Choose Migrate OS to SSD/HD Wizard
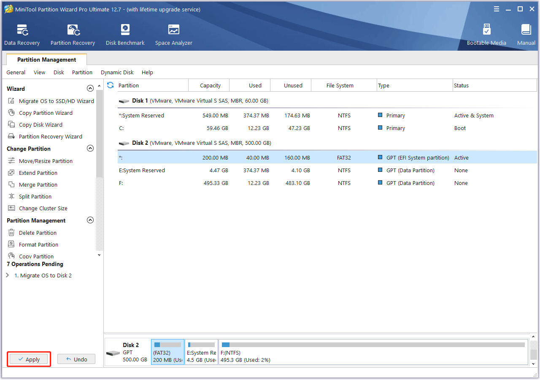 (56, 101)
